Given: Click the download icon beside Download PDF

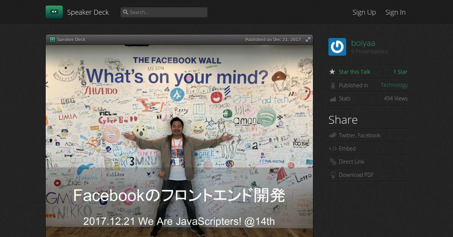Looking at the screenshot, I should [x=333, y=175].
